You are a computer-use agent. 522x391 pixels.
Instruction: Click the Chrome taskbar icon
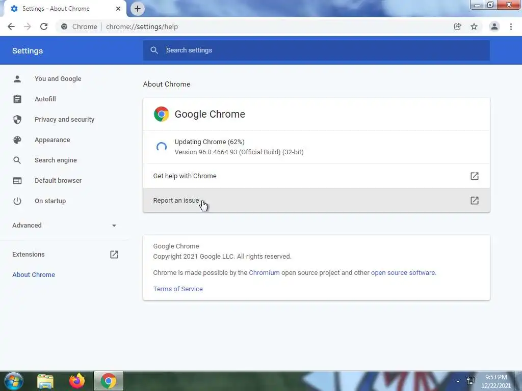point(109,381)
